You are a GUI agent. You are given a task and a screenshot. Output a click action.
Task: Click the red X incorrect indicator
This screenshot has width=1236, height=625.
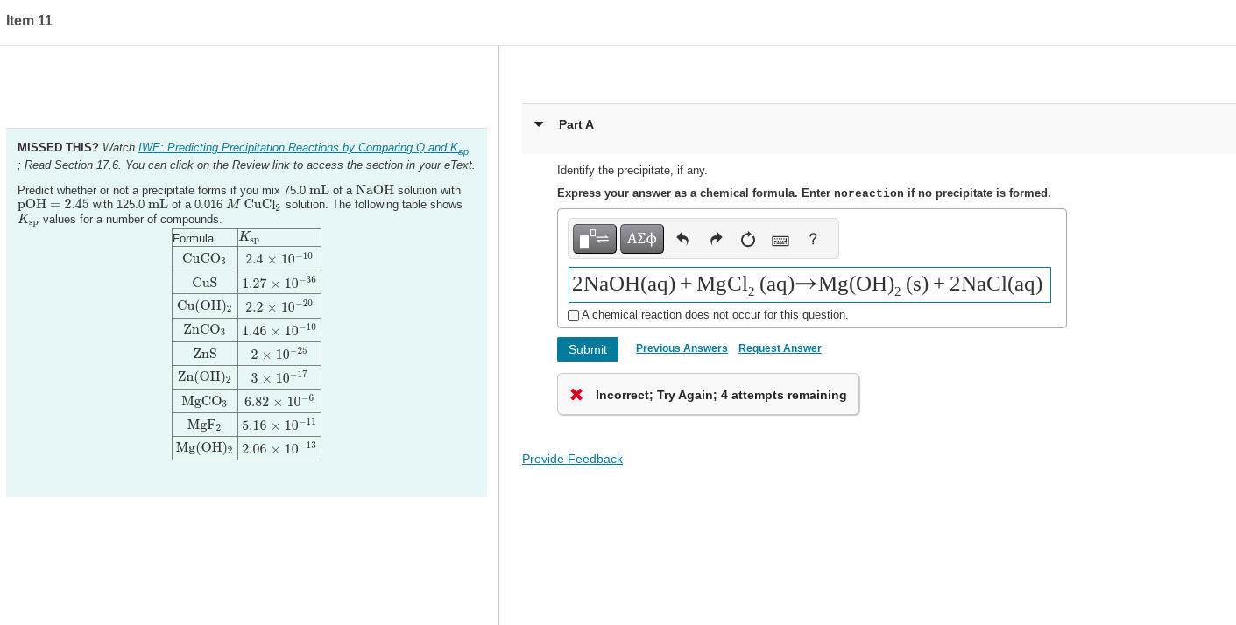point(576,394)
